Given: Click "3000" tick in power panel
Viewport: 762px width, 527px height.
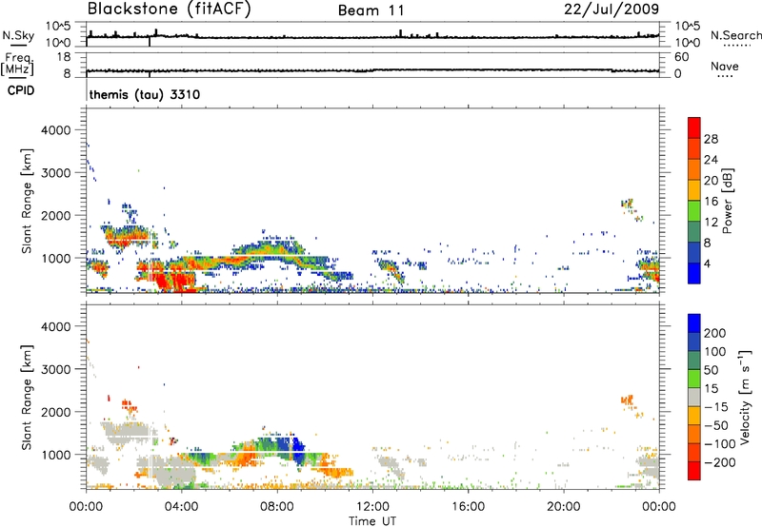Looking at the screenshot, I should [56, 173].
